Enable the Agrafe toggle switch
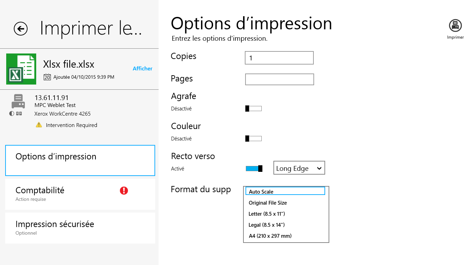Image resolution: width=471 pixels, height=265 pixels. [253, 109]
